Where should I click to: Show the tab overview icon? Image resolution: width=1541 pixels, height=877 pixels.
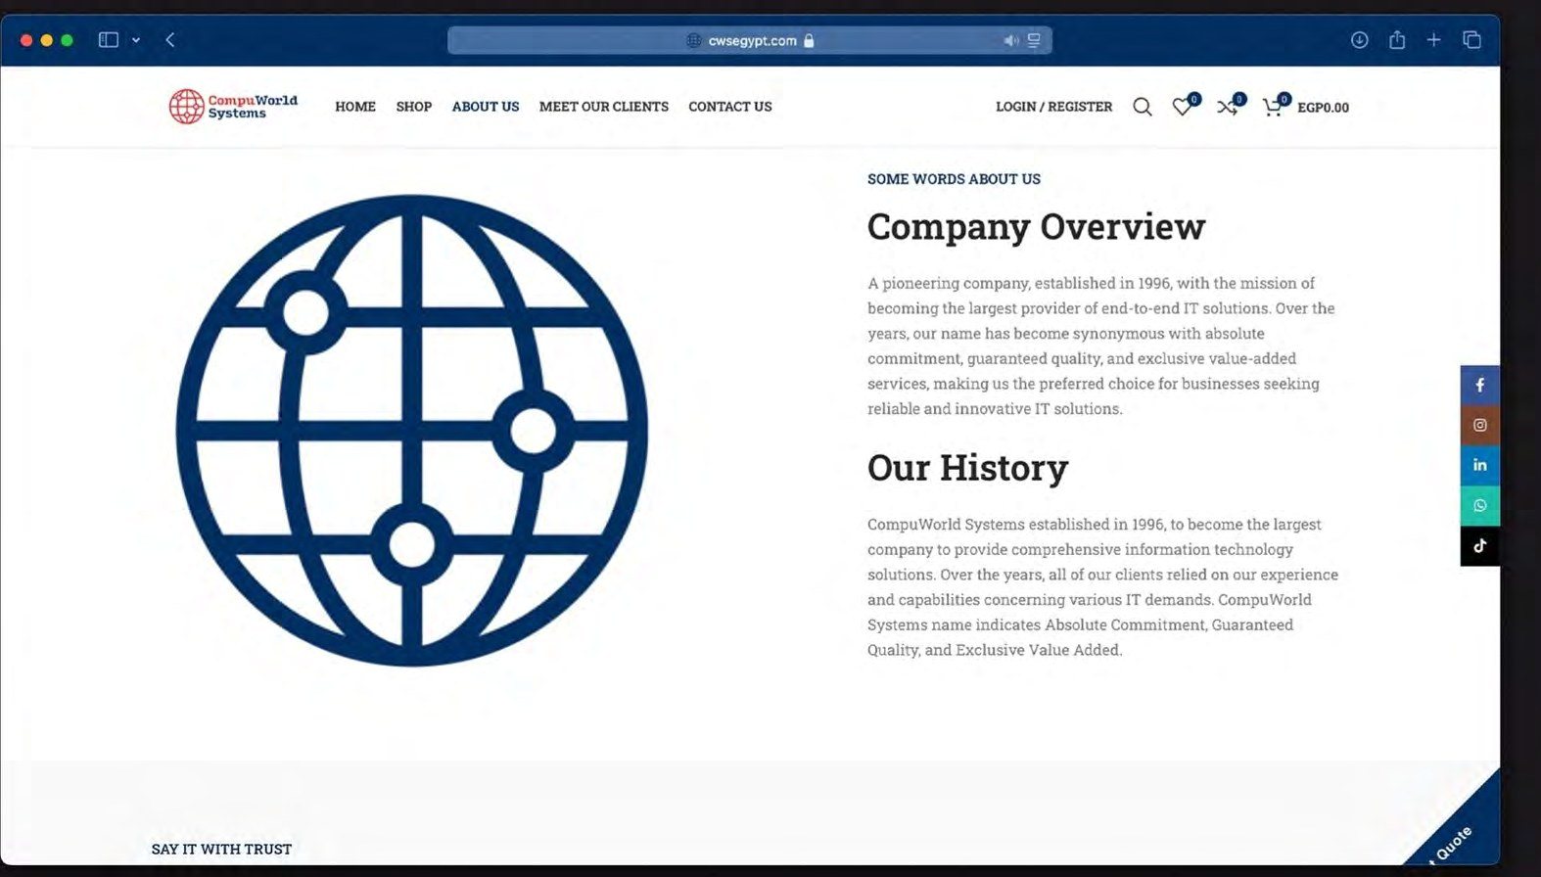pyautogui.click(x=1471, y=40)
